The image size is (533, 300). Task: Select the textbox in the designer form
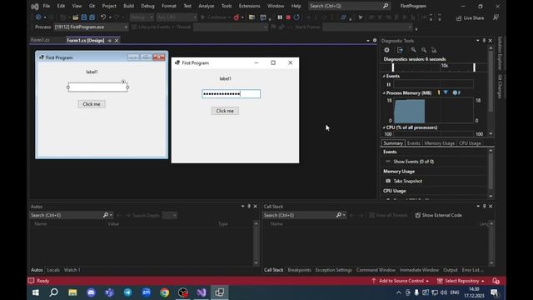98,87
